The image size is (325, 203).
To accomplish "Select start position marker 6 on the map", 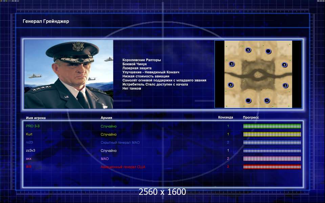I will click(x=284, y=65).
